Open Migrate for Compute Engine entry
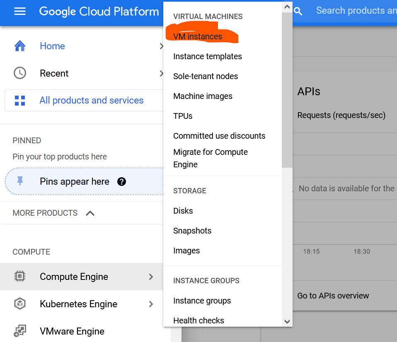The height and width of the screenshot is (342, 397). (x=211, y=158)
